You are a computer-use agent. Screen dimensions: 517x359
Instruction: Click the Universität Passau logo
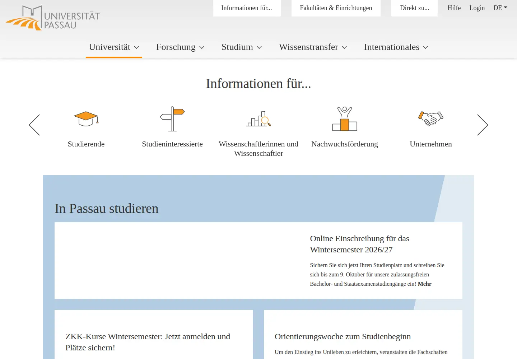(x=53, y=18)
